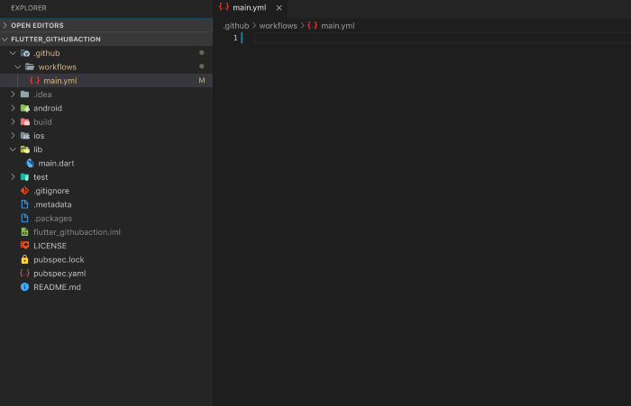Viewport: 631px width, 406px height.
Task: Select the main.yml editor tab
Action: click(x=248, y=7)
